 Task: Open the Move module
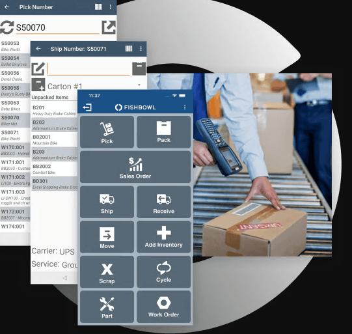(107, 237)
